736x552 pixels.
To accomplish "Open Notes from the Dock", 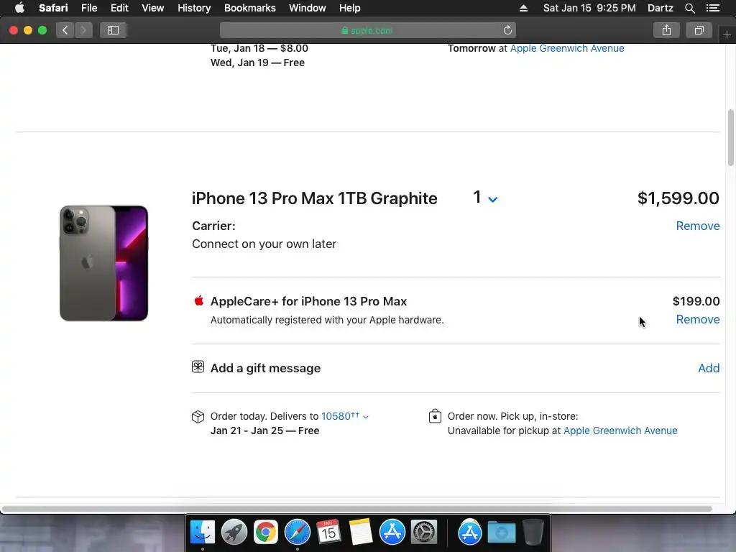I will tap(361, 533).
